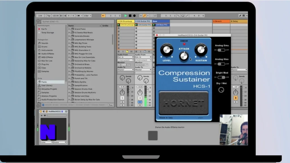Toggle the Metronome button
This screenshot has width=290, height=163.
(78, 16)
